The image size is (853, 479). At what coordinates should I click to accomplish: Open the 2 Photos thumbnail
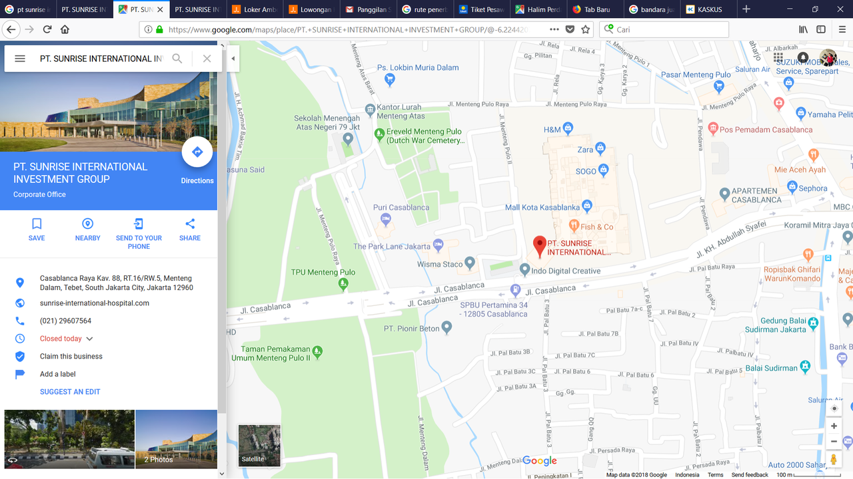[x=176, y=439]
